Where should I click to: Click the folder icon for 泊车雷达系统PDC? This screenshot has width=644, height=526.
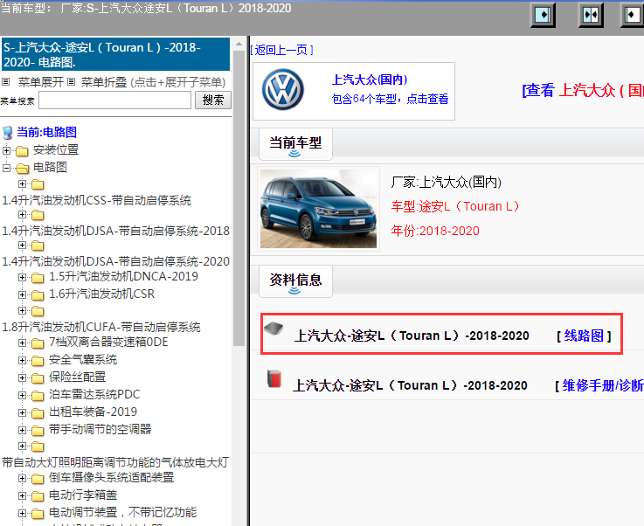(38, 396)
